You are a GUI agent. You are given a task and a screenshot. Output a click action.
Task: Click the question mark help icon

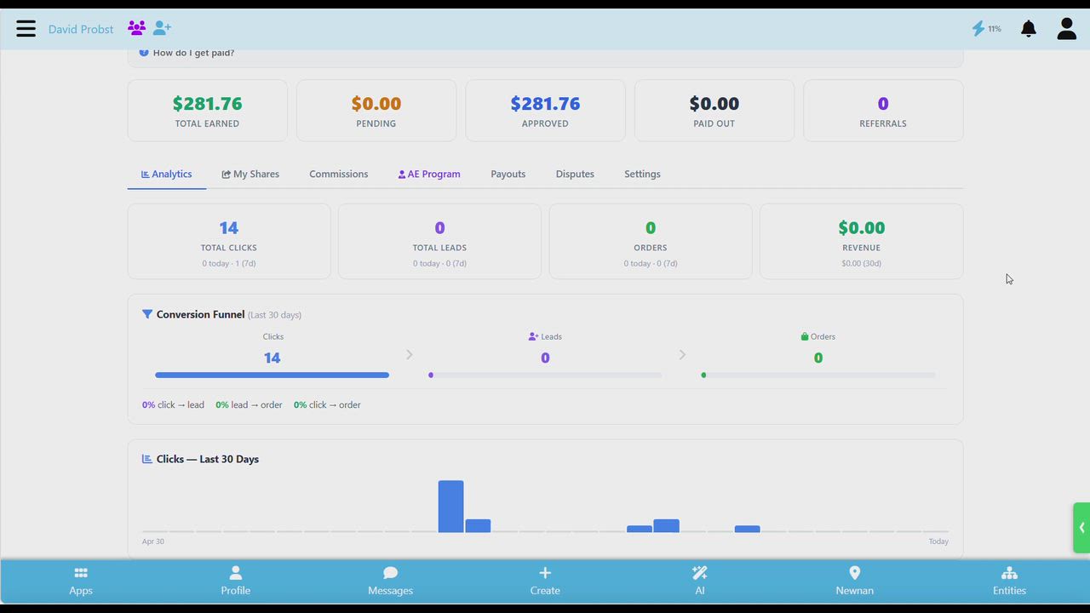click(x=144, y=53)
